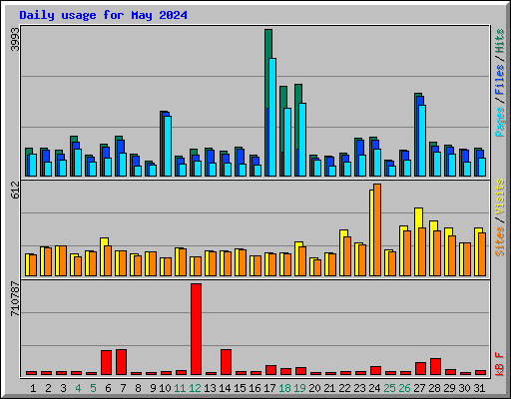The image size is (511, 399).
Task: Click the red kB bar for day 28
Action: coord(435,367)
